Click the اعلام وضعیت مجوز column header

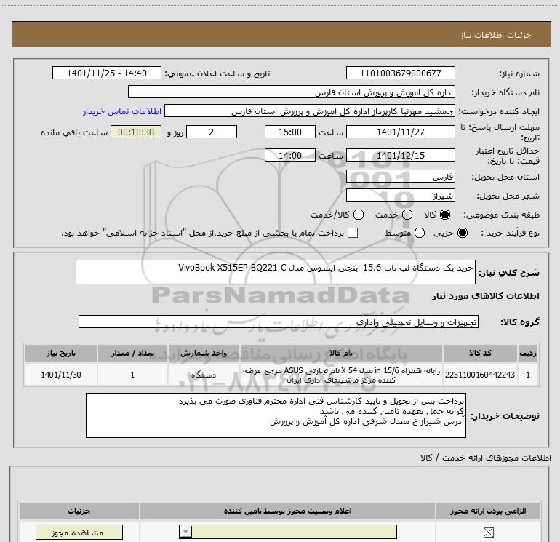pos(287,511)
